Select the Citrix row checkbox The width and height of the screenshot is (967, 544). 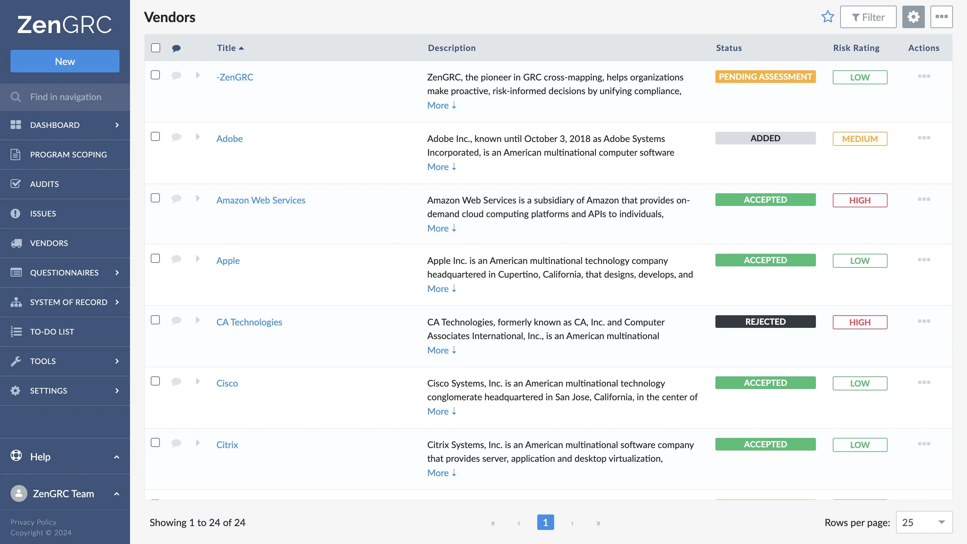point(155,443)
